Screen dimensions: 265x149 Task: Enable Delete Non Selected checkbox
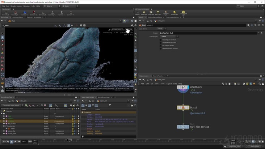pos(160,43)
